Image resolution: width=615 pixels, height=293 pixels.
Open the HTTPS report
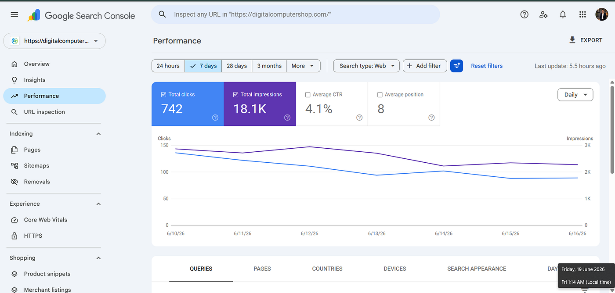pyautogui.click(x=54, y=236)
